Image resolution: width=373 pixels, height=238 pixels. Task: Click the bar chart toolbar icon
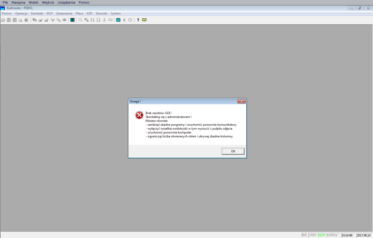click(21, 20)
